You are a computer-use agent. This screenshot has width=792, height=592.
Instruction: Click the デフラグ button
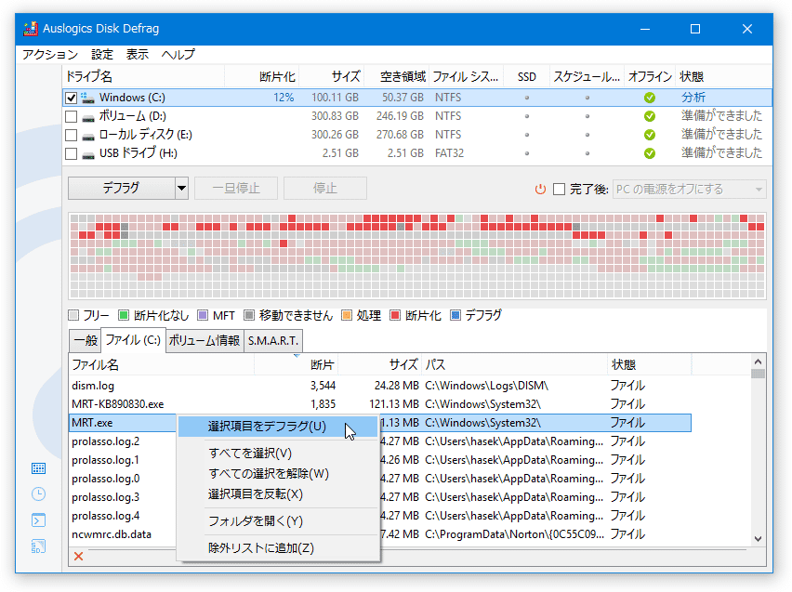(122, 189)
